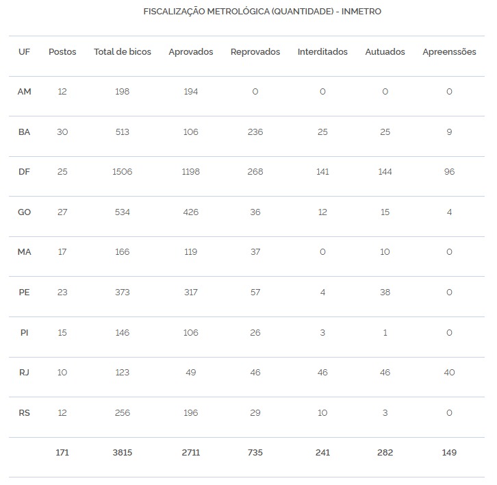Click the AM state row label

point(24,92)
